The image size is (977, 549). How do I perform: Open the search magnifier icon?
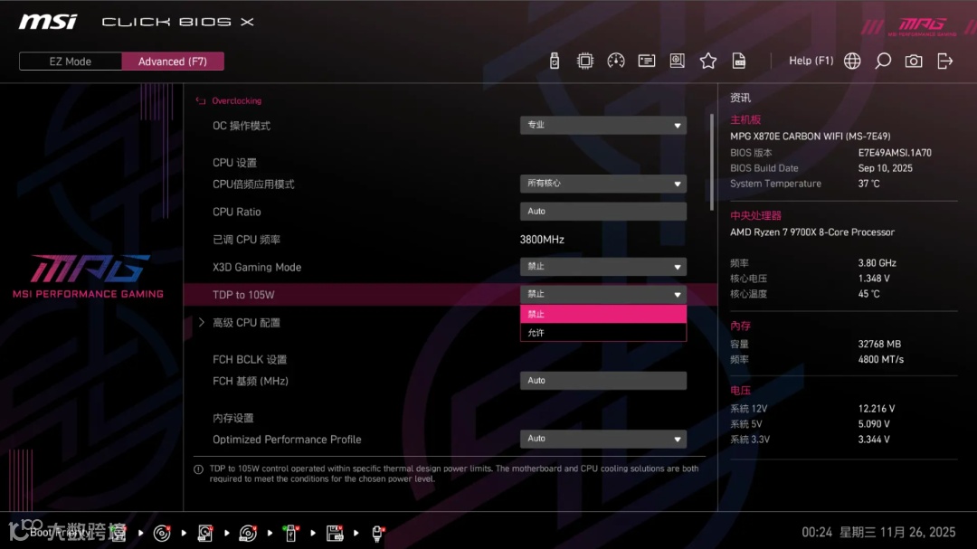point(883,62)
